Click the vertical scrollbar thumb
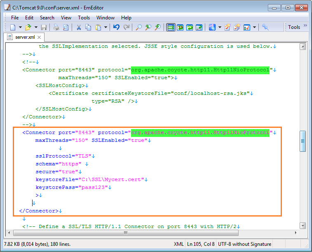Screen dimensions: 312x252 pyautogui.click(x=303, y=141)
